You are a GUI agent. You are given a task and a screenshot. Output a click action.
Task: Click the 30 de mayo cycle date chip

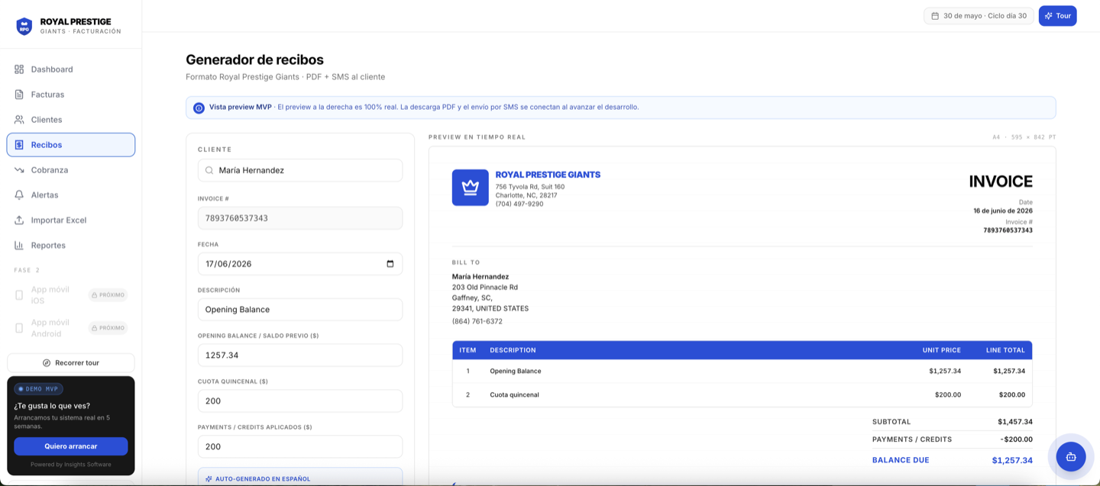(979, 15)
